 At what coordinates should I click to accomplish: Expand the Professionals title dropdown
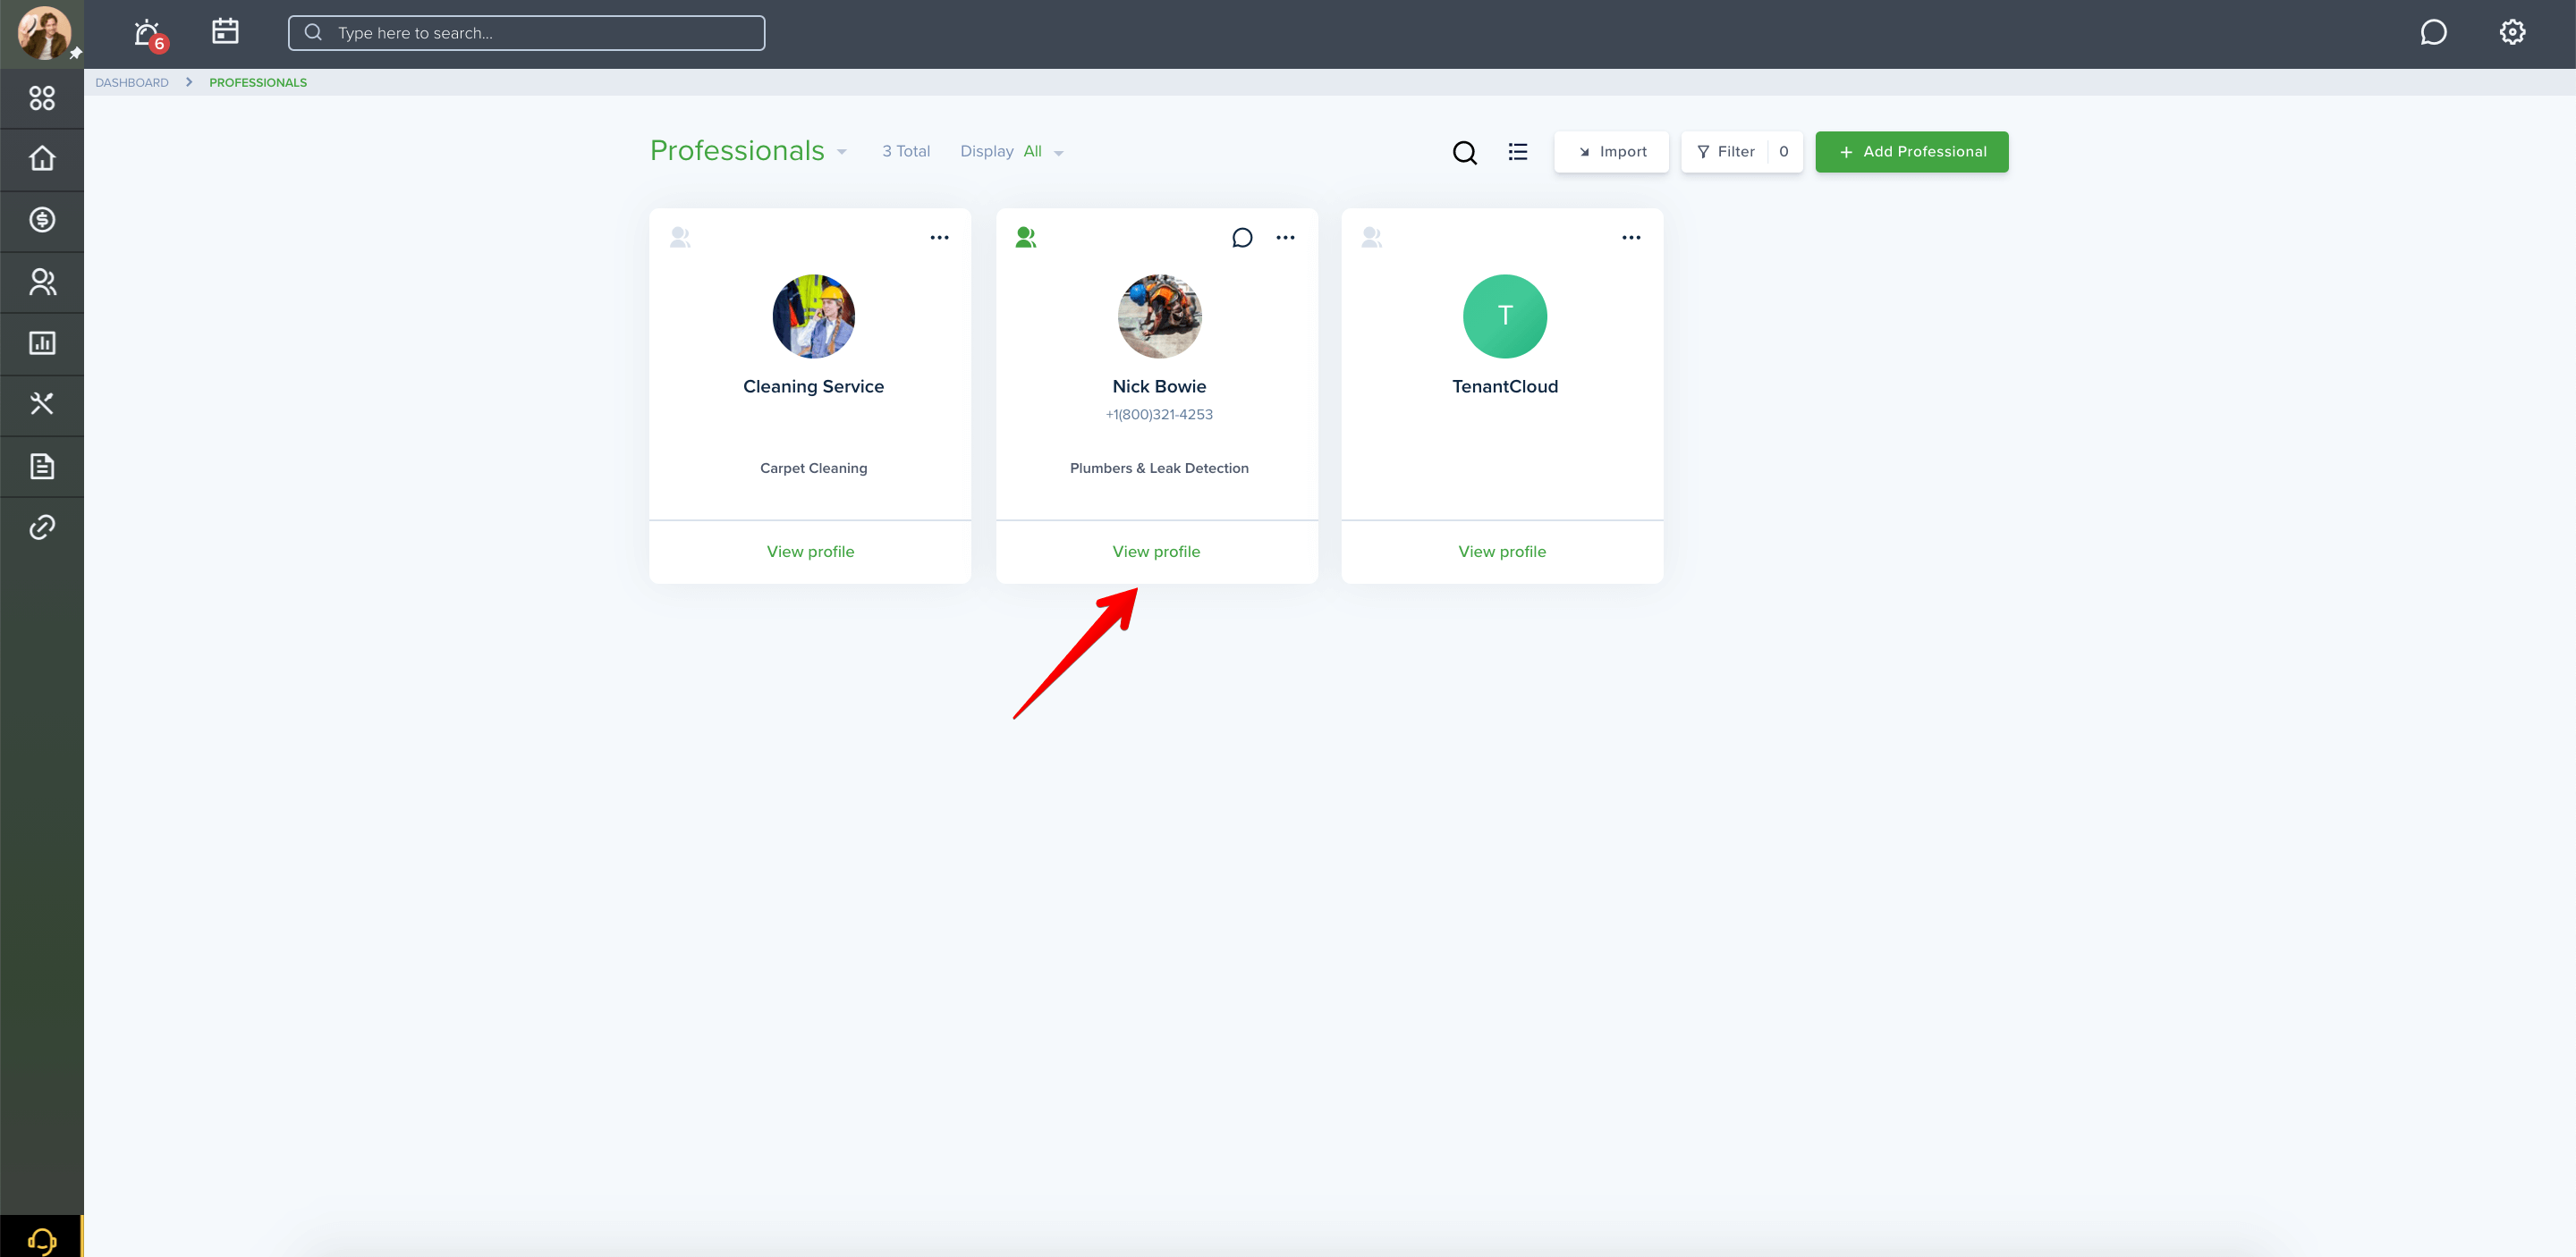[x=841, y=152]
